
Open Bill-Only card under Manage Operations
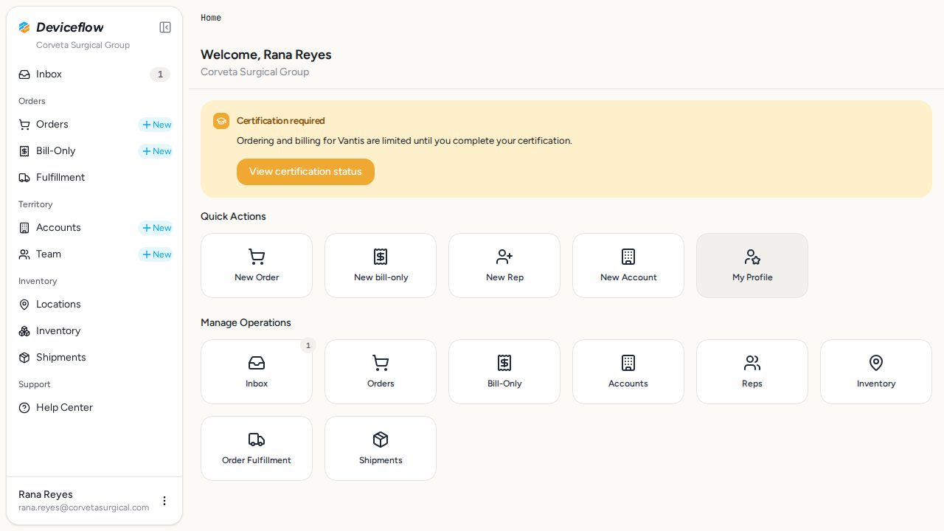(504, 372)
